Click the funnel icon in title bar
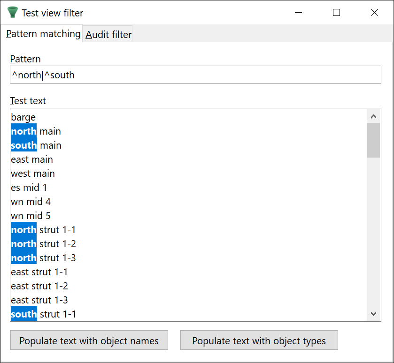394x363 pixels. (x=13, y=13)
